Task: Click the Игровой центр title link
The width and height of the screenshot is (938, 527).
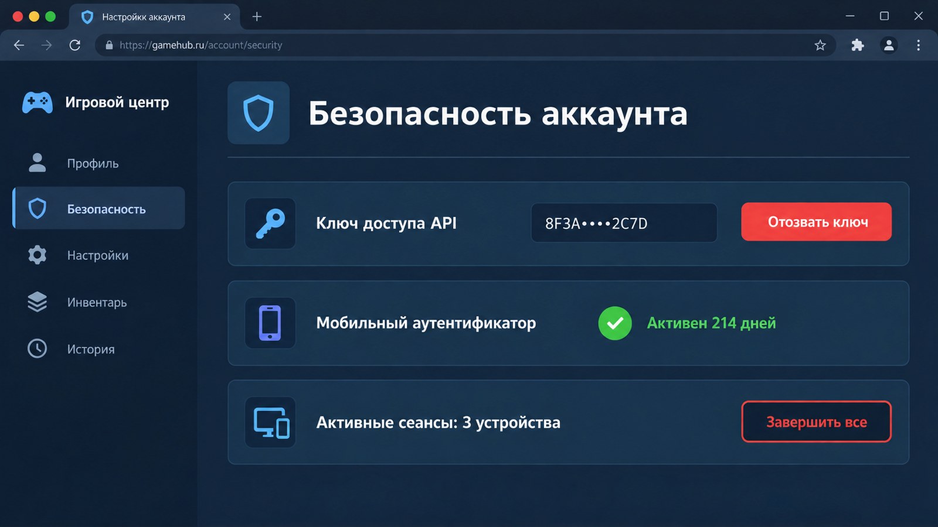Action: (117, 102)
